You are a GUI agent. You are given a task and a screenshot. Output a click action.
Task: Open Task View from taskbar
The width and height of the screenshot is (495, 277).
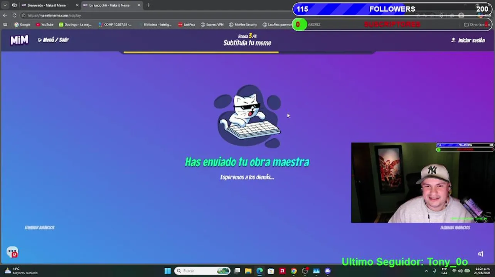tap(237, 271)
